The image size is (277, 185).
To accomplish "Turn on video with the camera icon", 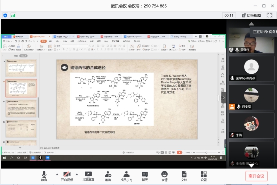I will tap(67, 176).
